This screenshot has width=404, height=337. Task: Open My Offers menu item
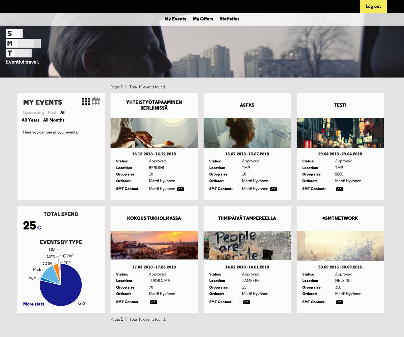[x=203, y=19]
